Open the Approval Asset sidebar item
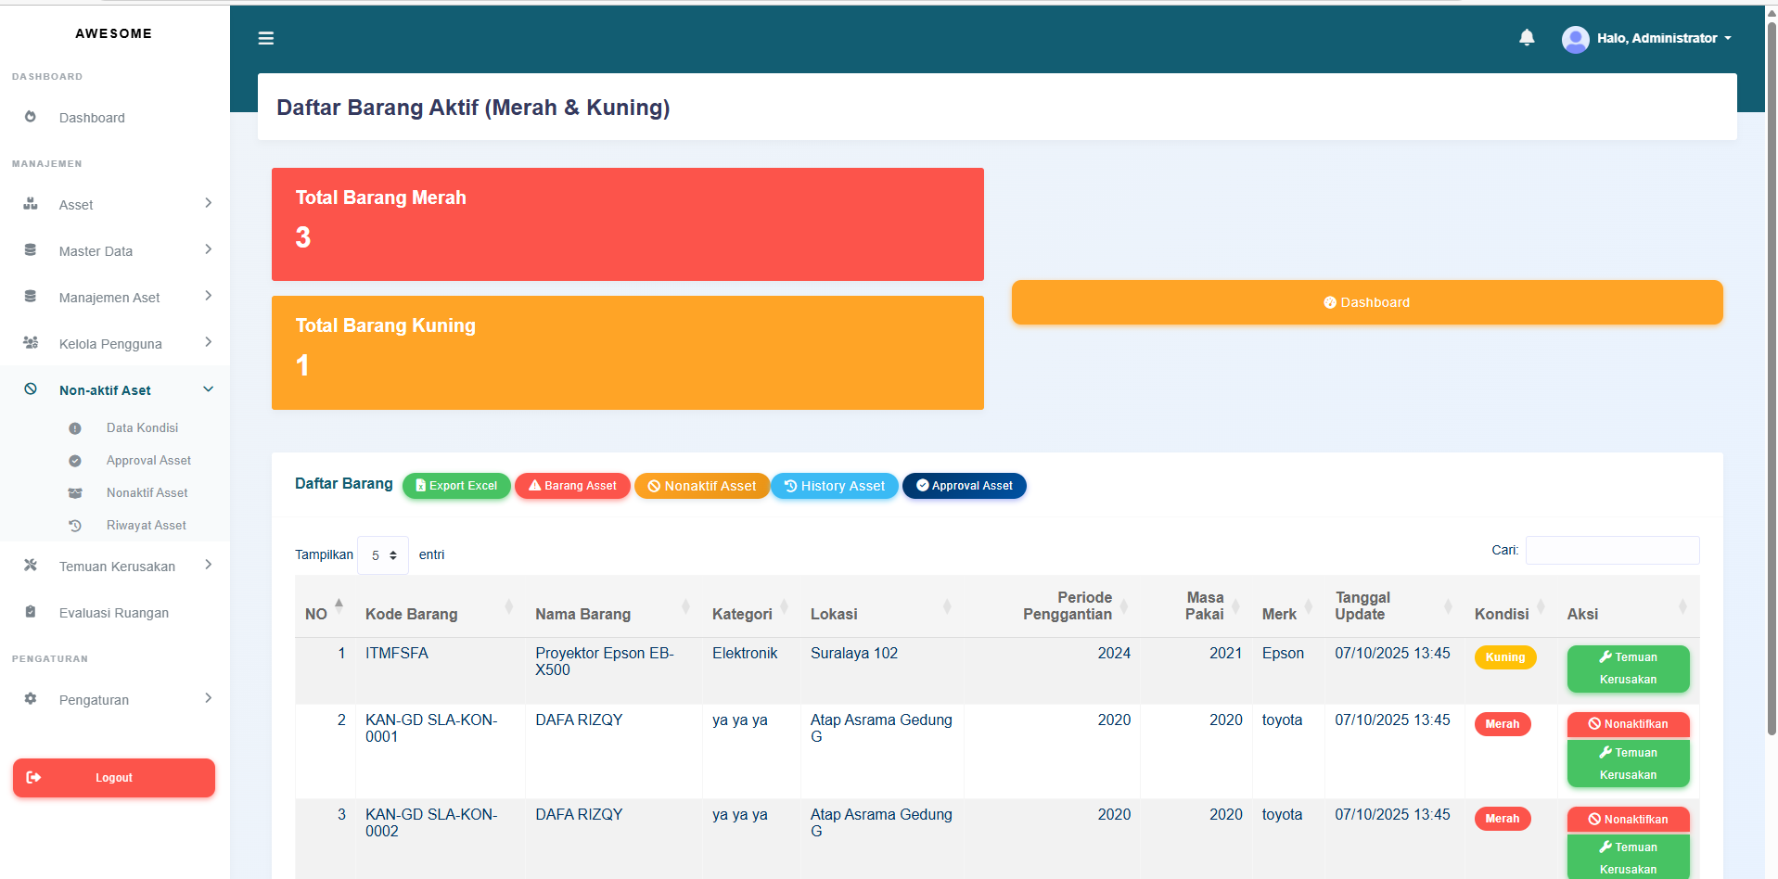 (x=148, y=460)
